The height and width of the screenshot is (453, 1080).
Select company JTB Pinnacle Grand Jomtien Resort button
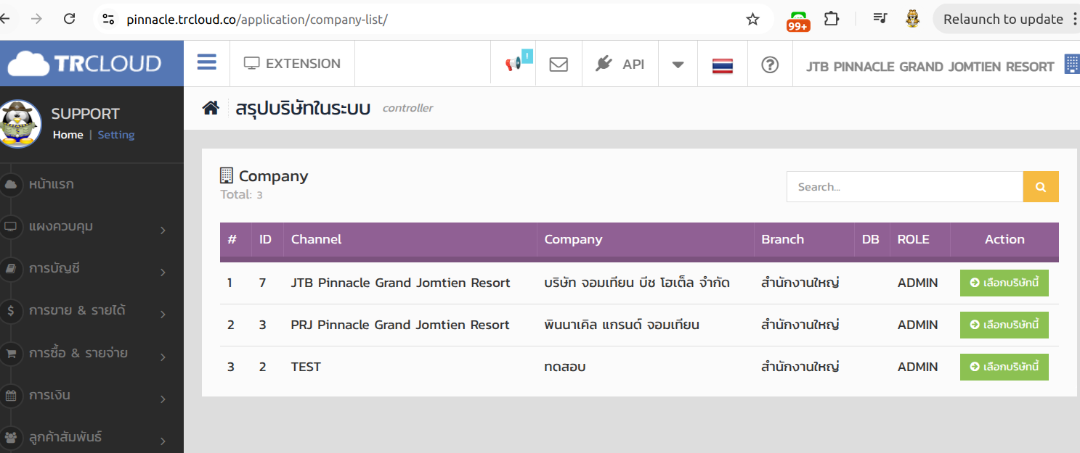pyautogui.click(x=1004, y=283)
